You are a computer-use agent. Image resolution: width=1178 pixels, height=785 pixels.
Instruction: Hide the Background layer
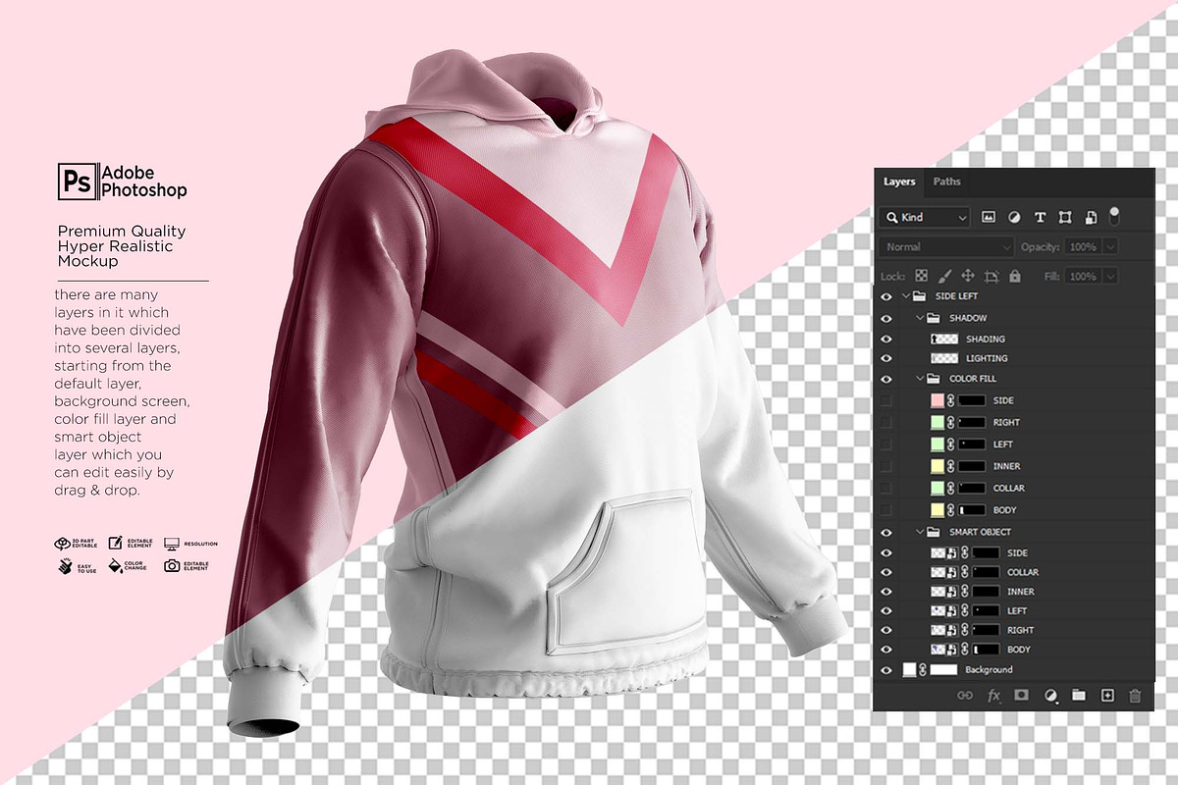(886, 669)
